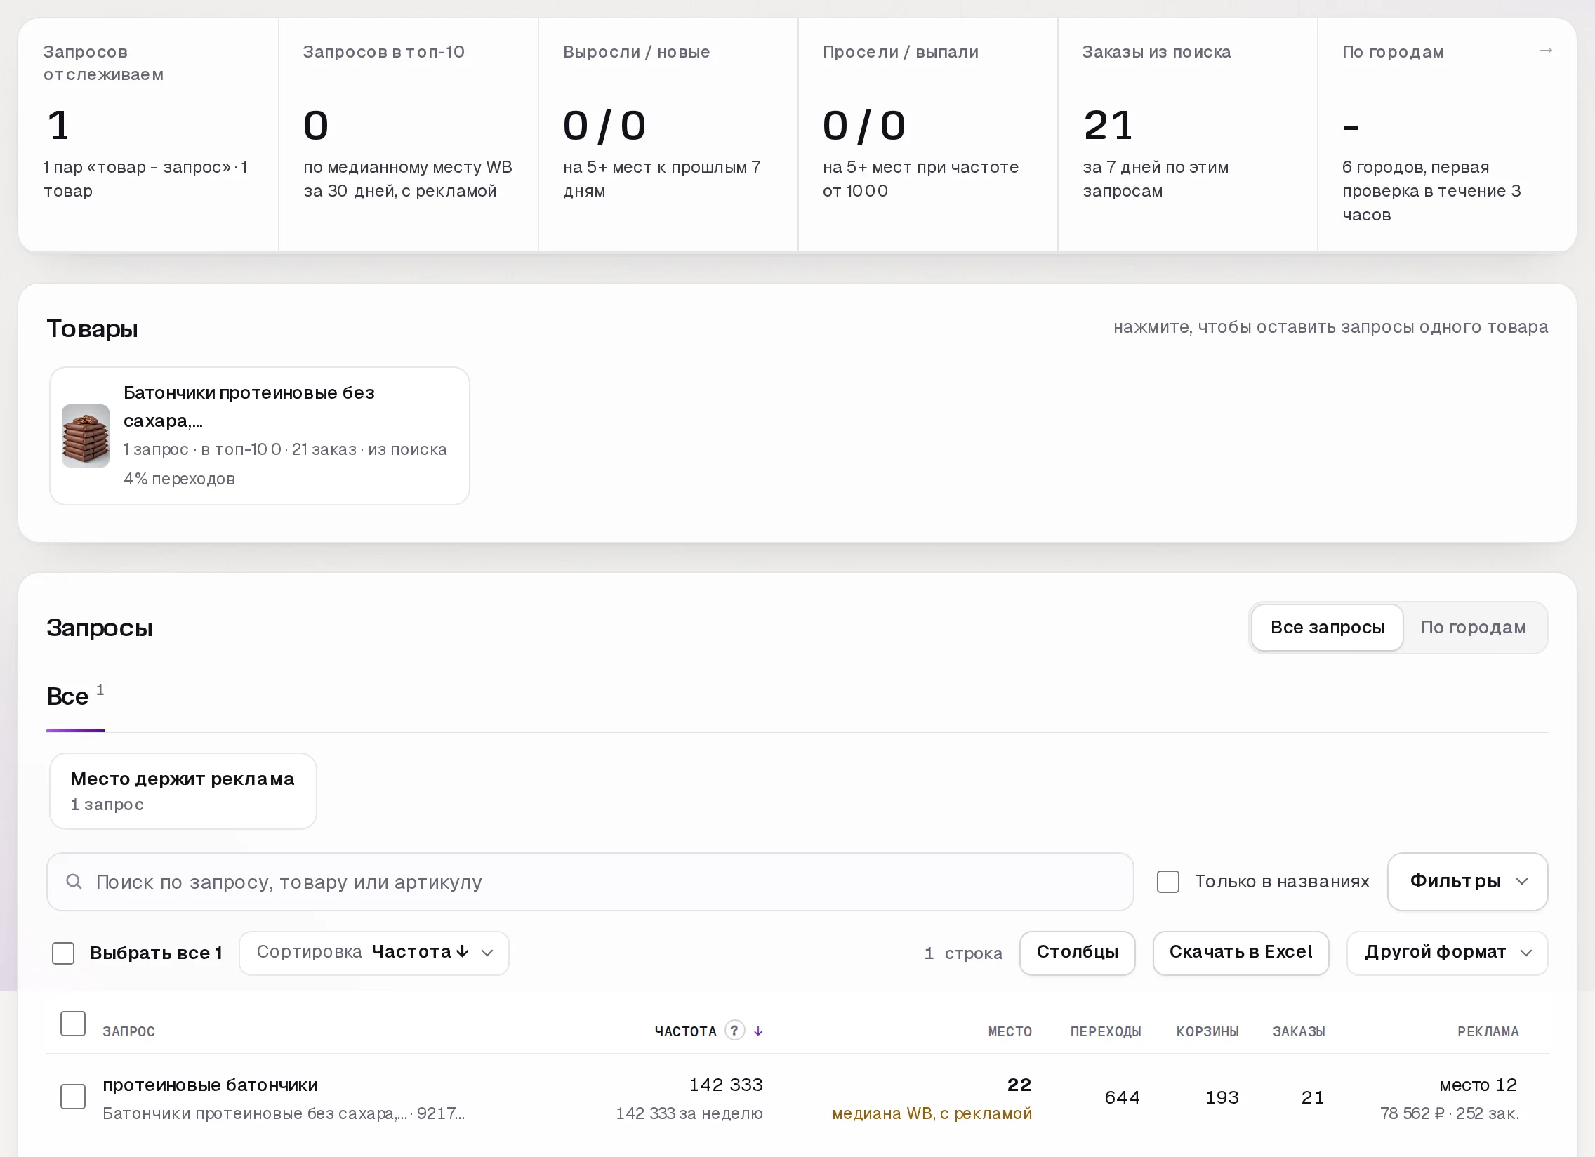Click Скачать в Excel button
This screenshot has height=1157, width=1595.
coord(1240,953)
